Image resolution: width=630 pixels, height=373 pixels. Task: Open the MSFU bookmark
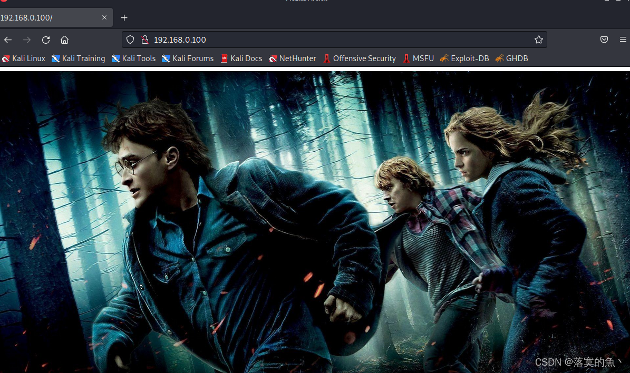(418, 58)
